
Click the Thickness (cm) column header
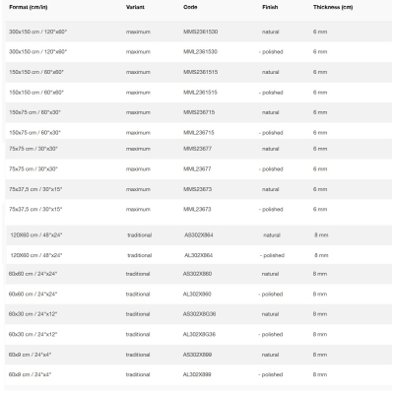click(333, 7)
